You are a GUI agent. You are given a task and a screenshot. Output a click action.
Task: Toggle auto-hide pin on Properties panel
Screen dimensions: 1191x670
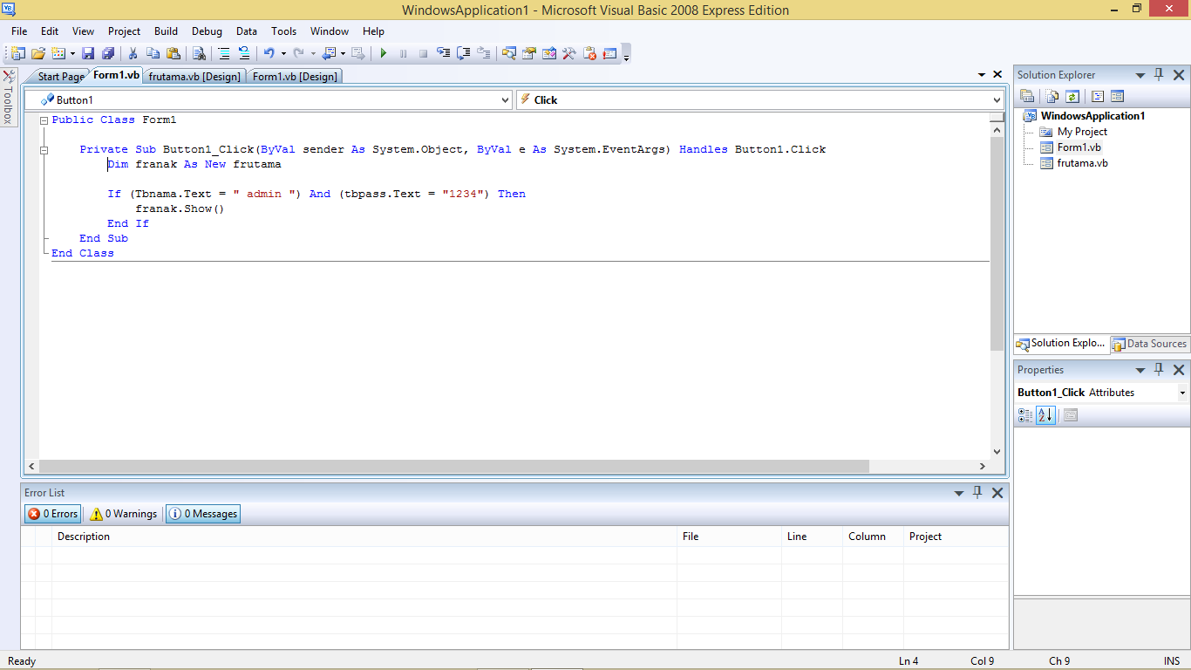click(1159, 370)
